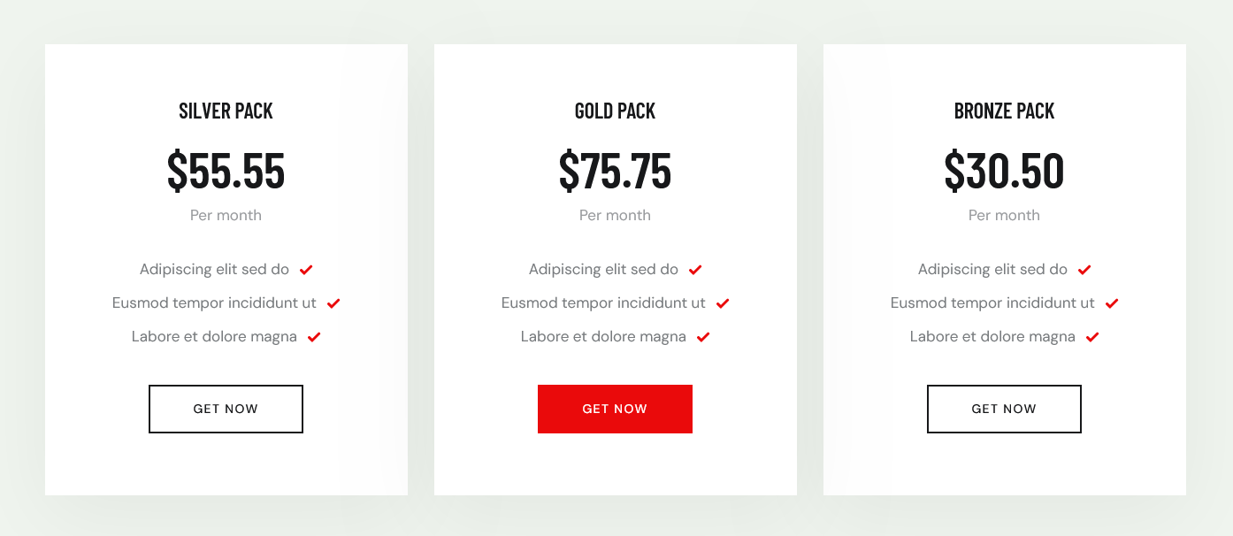
Task: Click the red Get Now button for Gold Pack
Action: click(615, 409)
